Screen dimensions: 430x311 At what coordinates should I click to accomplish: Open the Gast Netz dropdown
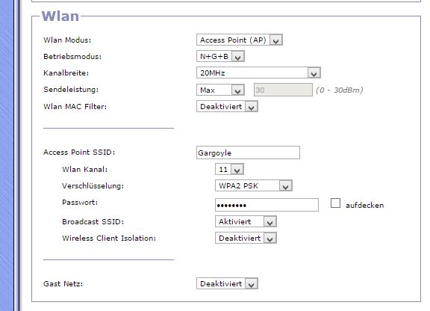[227, 284]
